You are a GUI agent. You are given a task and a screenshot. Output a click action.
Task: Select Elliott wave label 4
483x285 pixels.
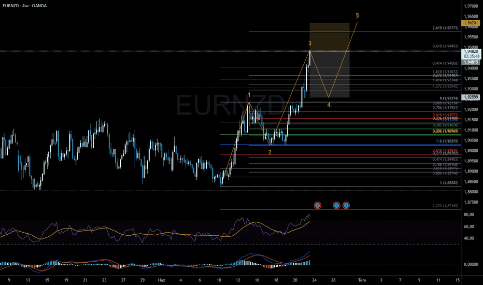(329, 105)
